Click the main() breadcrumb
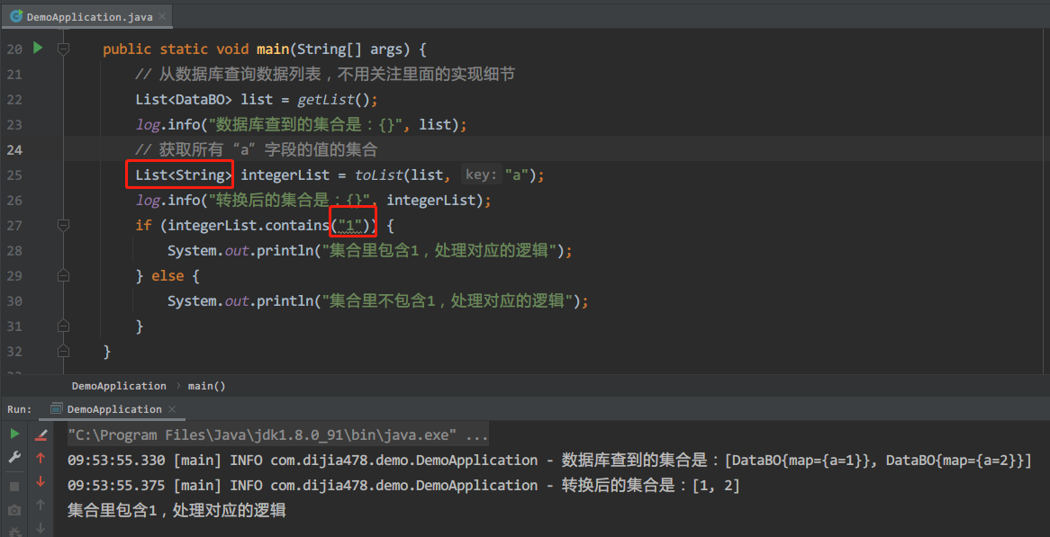This screenshot has width=1050, height=537. (206, 386)
